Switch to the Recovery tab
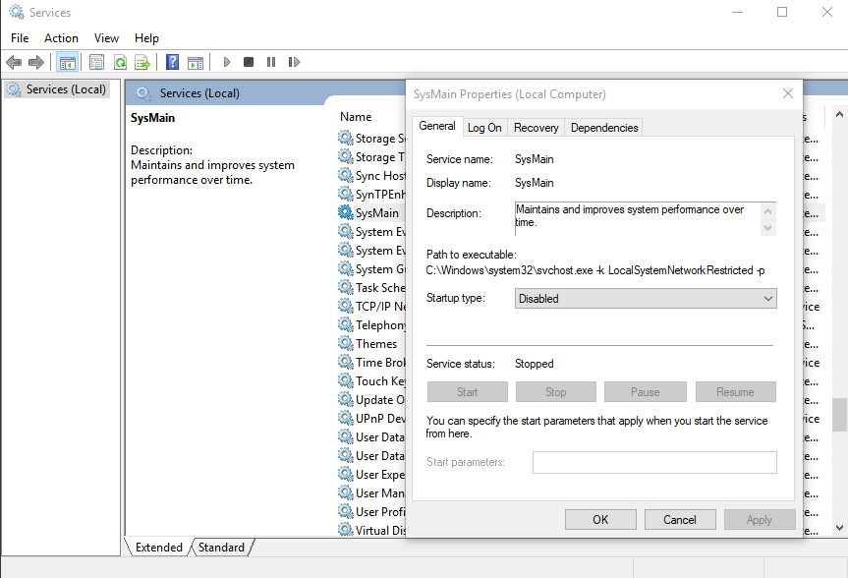 [x=536, y=128]
